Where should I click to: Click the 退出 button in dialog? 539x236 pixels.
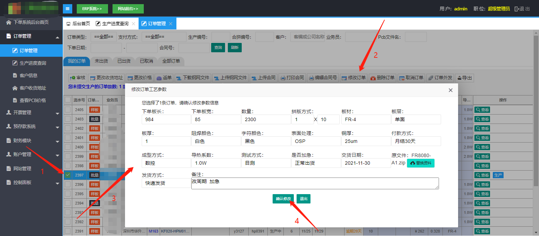coord(303,199)
